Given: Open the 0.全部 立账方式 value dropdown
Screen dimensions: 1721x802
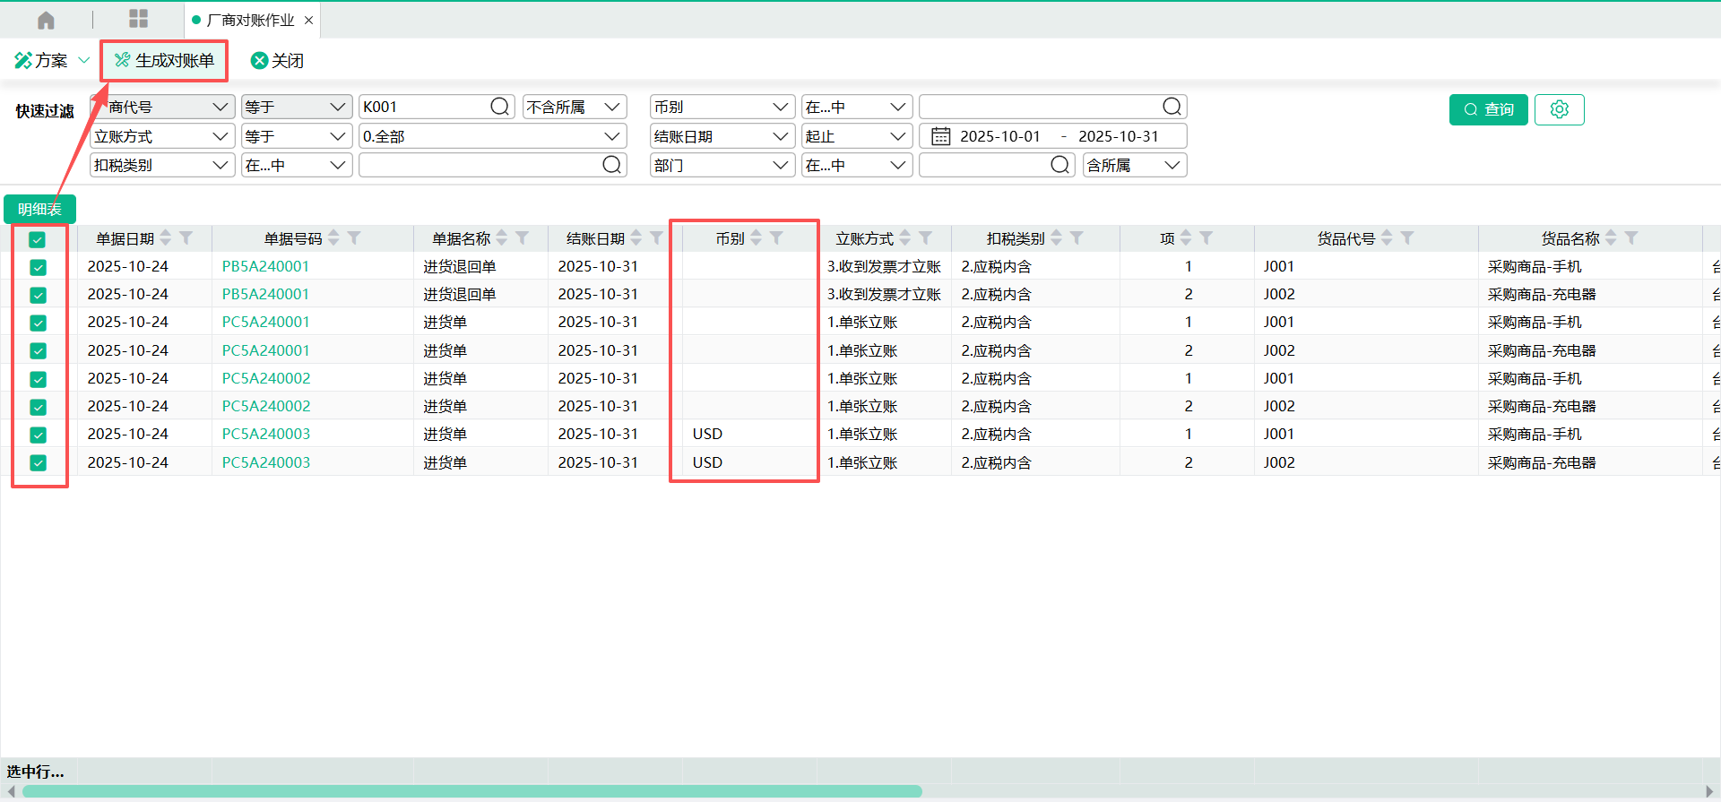Looking at the screenshot, I should click(x=611, y=136).
